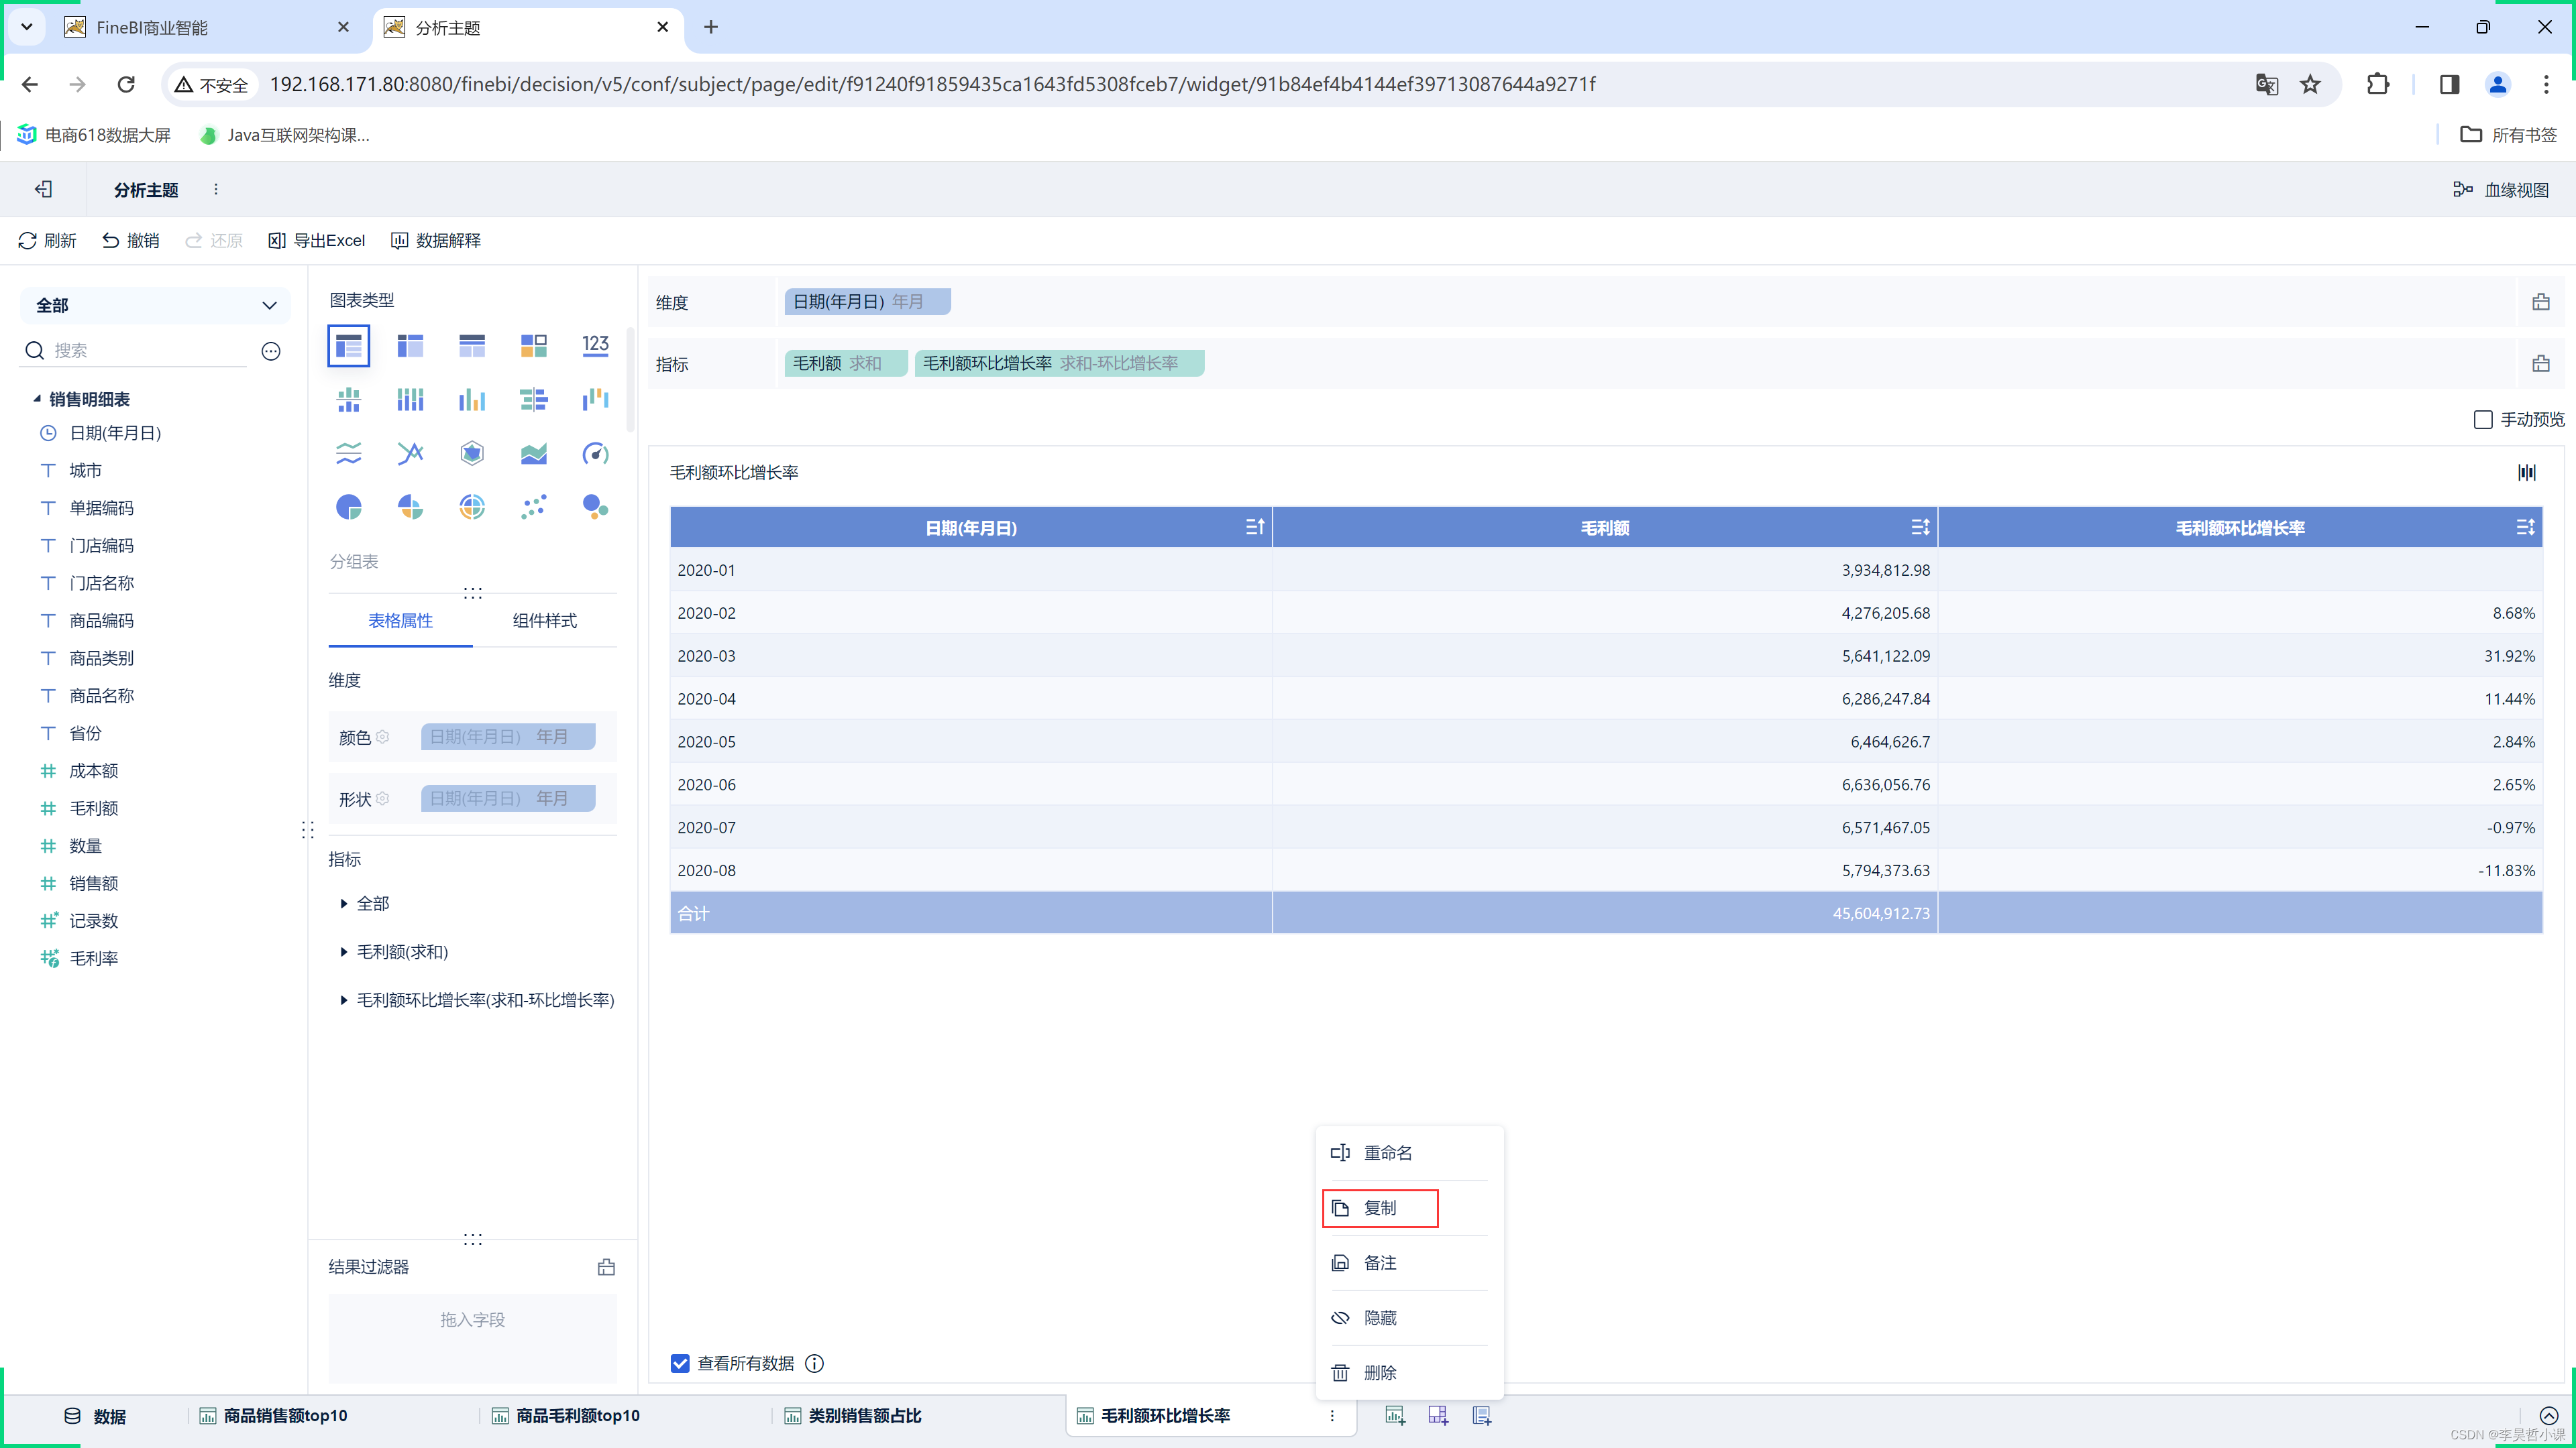The width and height of the screenshot is (2576, 1448).
Task: Choose the KPI indicator card (123) chart
Action: coord(596,346)
